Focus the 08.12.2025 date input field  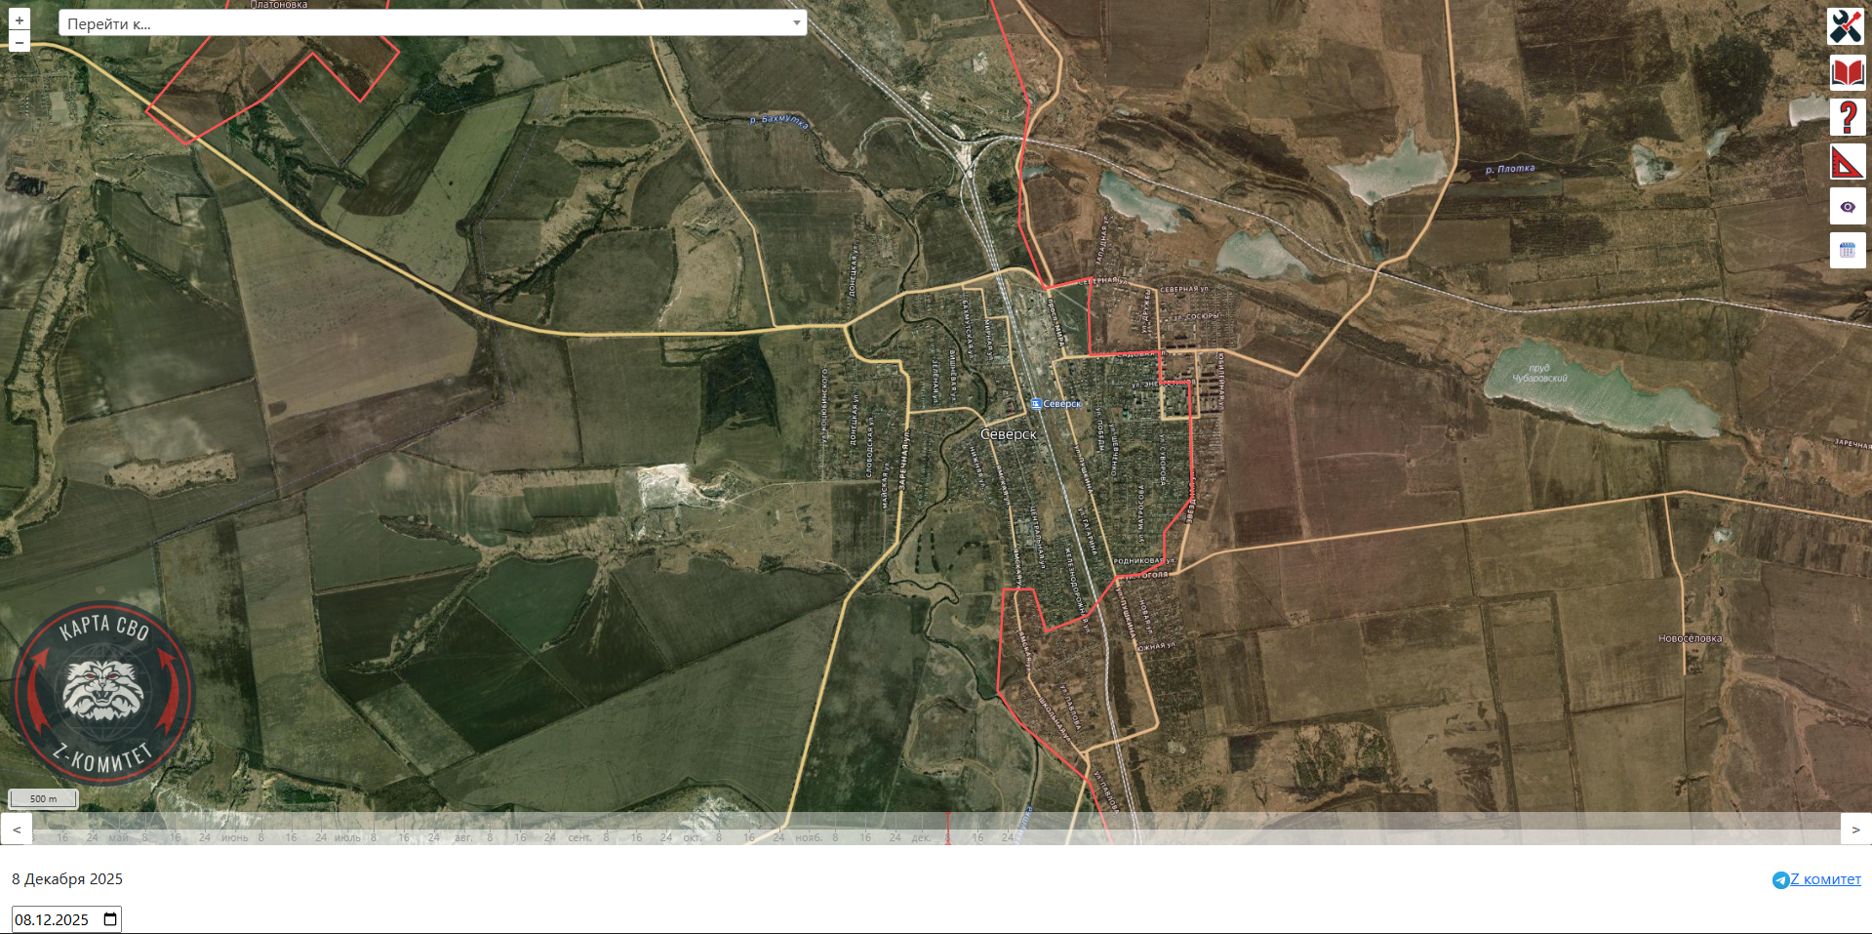66,919
